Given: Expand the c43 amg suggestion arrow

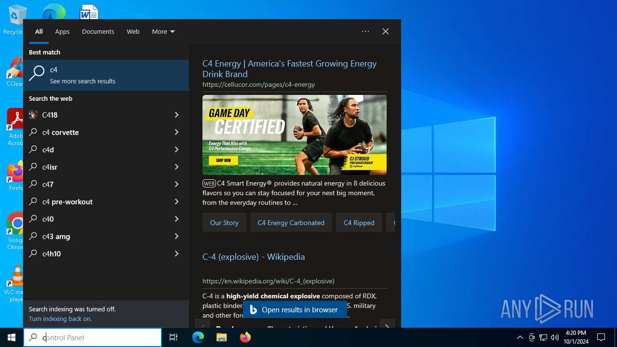Looking at the screenshot, I should pyautogui.click(x=176, y=236).
